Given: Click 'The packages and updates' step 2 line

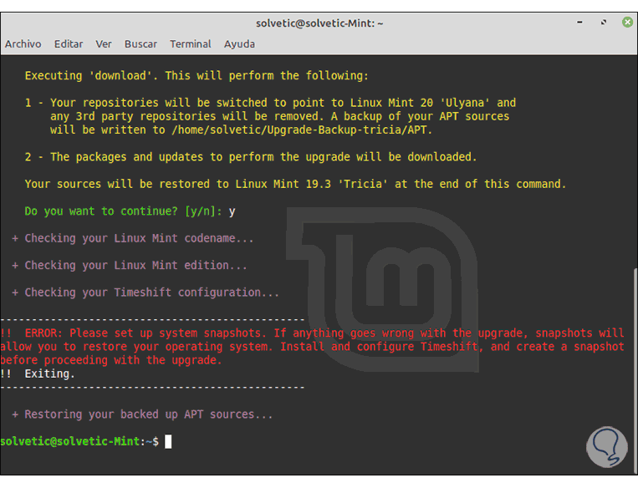Looking at the screenshot, I should pyautogui.click(x=251, y=157).
